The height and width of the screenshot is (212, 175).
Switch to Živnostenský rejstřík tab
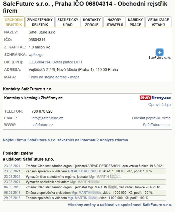[x=40, y=22]
